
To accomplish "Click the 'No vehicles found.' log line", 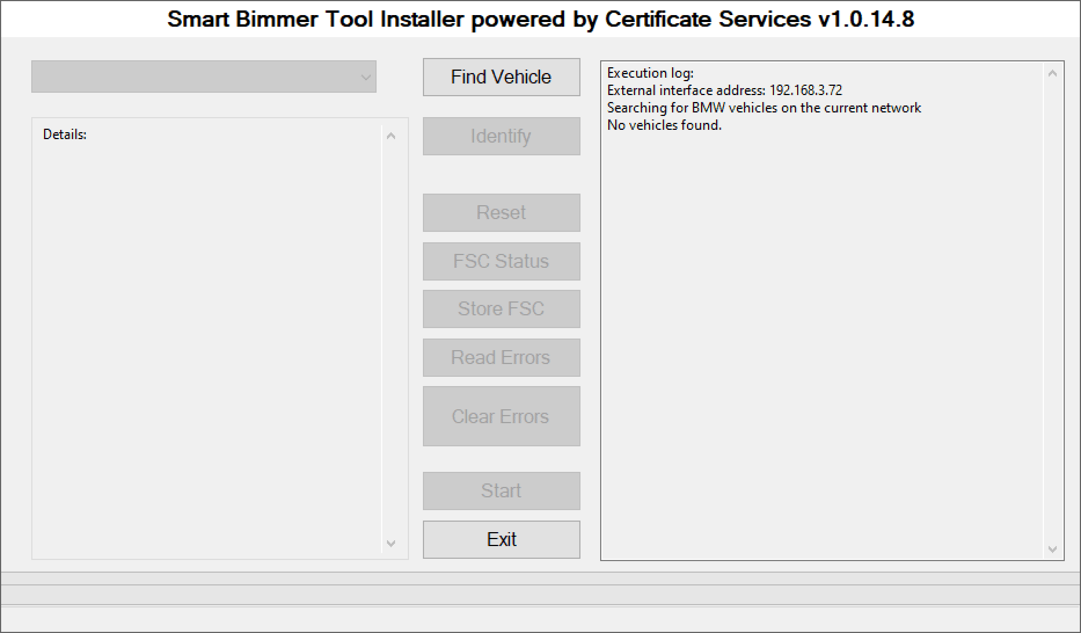I will point(664,125).
